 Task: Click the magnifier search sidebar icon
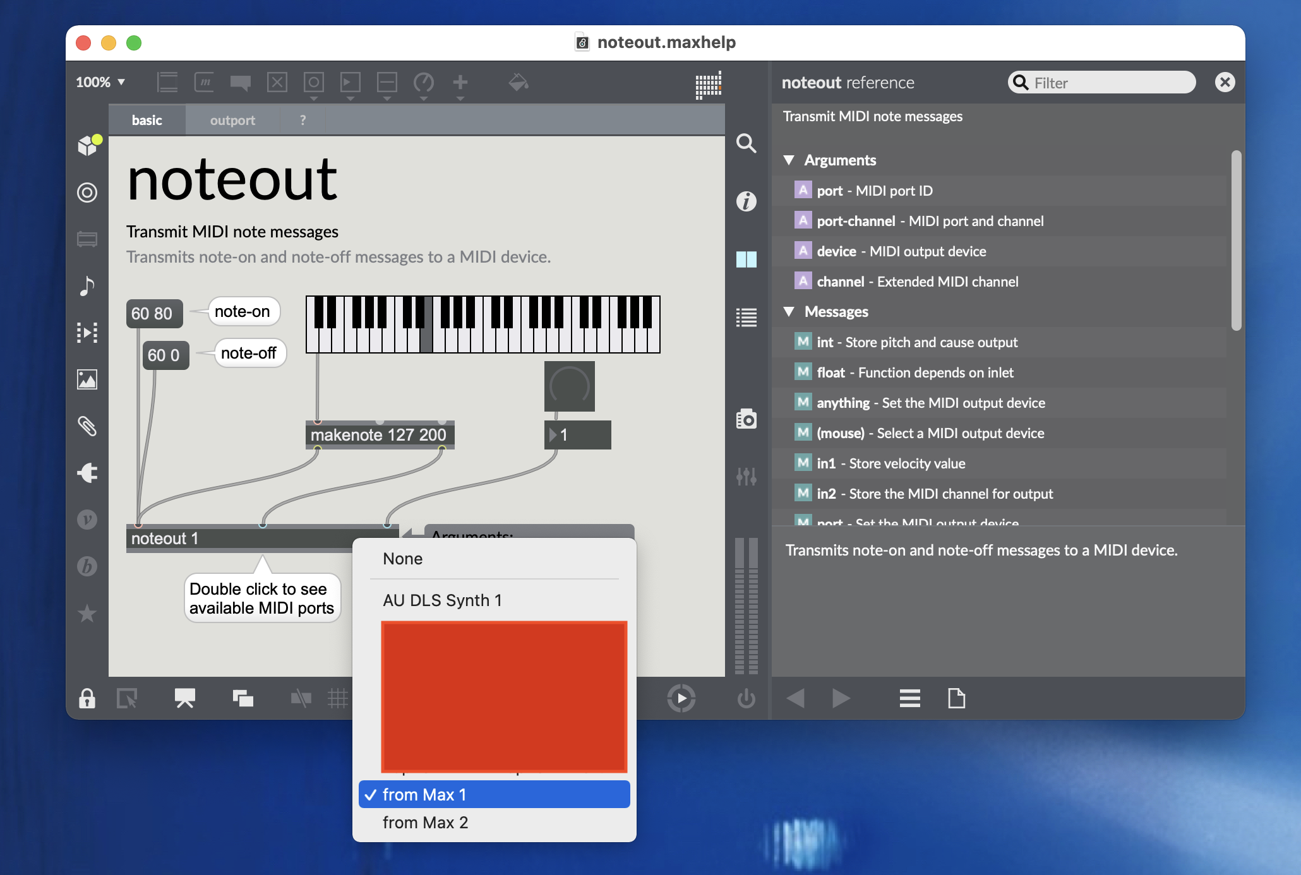tap(746, 143)
